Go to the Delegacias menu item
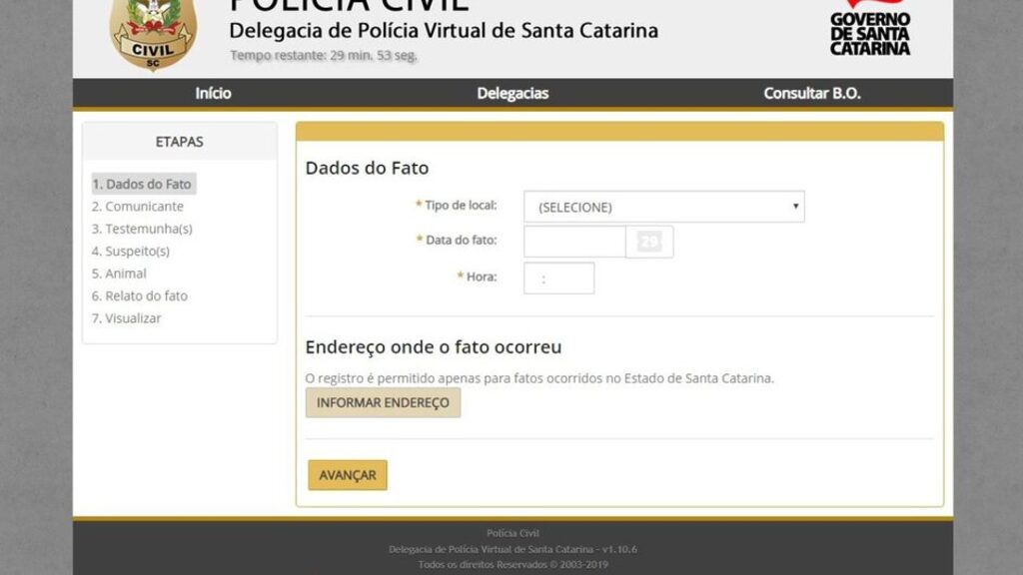The image size is (1023, 575). [x=512, y=93]
